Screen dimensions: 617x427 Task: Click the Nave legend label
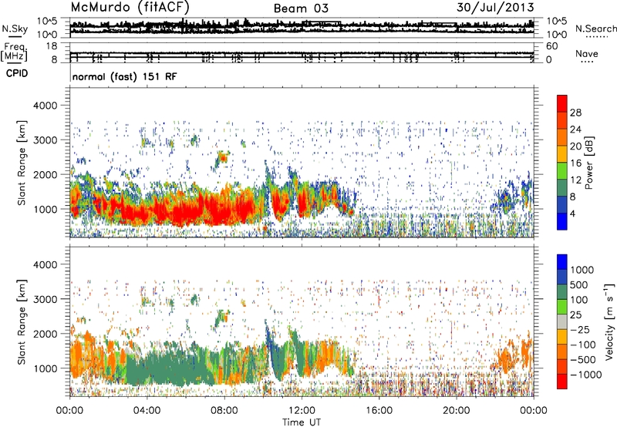(x=587, y=53)
